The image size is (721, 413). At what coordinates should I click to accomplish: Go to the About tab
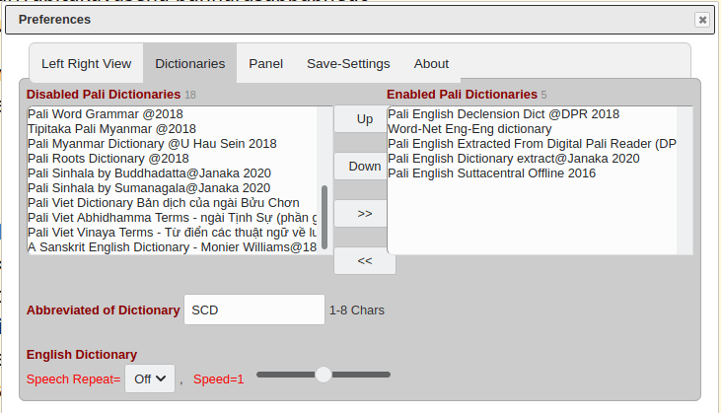[x=431, y=64]
